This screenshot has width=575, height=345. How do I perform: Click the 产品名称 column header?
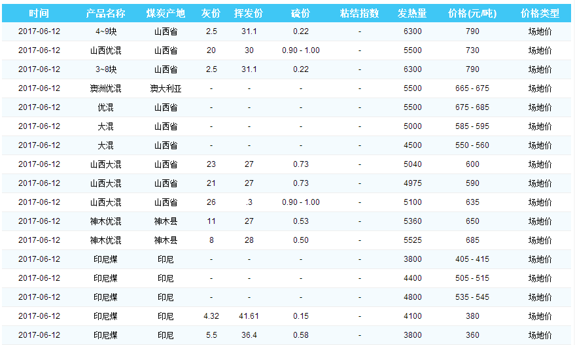tap(105, 13)
